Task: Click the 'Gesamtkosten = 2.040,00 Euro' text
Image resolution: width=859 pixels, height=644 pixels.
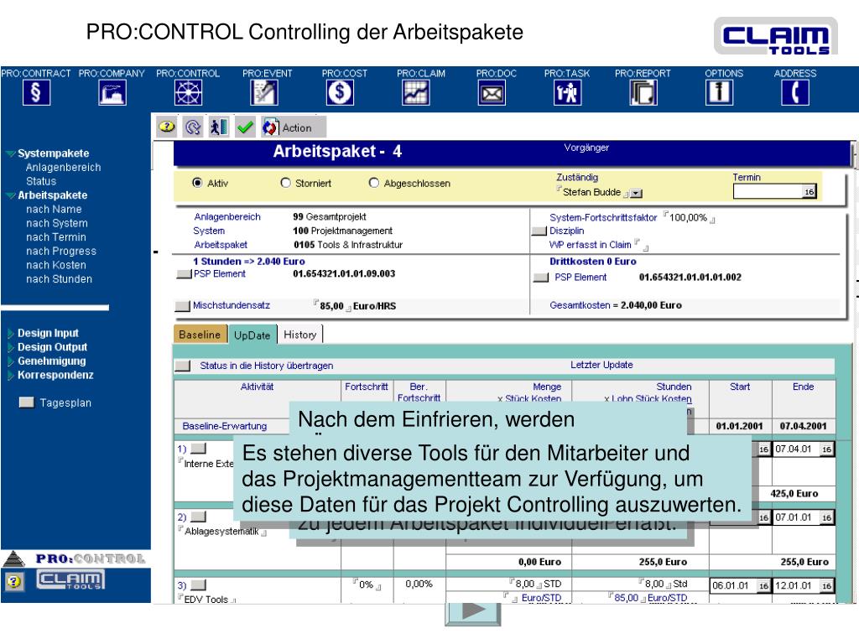Action: pos(616,305)
